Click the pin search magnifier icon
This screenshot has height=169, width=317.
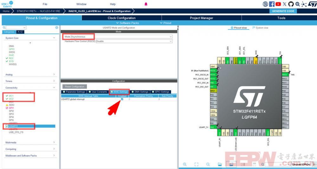coord(262,164)
